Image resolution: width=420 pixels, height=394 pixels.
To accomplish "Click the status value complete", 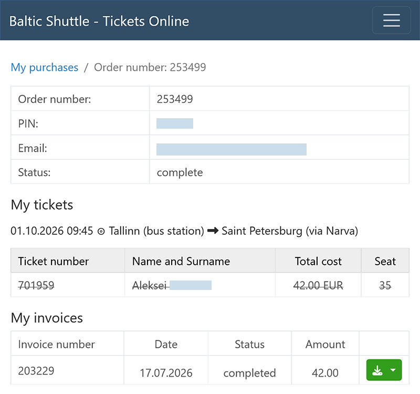I will coord(180,173).
